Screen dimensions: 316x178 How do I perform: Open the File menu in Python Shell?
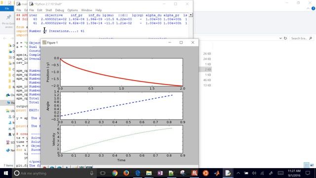point(32,10)
